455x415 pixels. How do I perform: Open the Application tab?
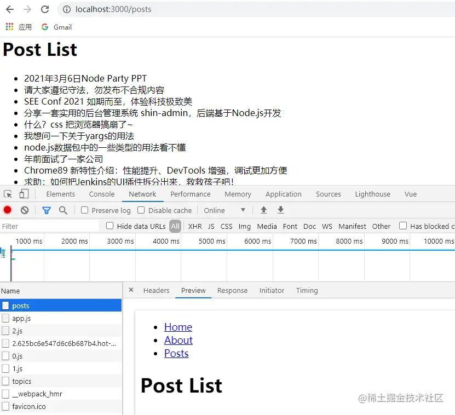tap(284, 194)
